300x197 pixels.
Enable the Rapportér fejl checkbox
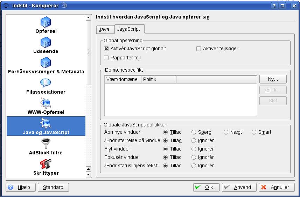tap(106, 58)
